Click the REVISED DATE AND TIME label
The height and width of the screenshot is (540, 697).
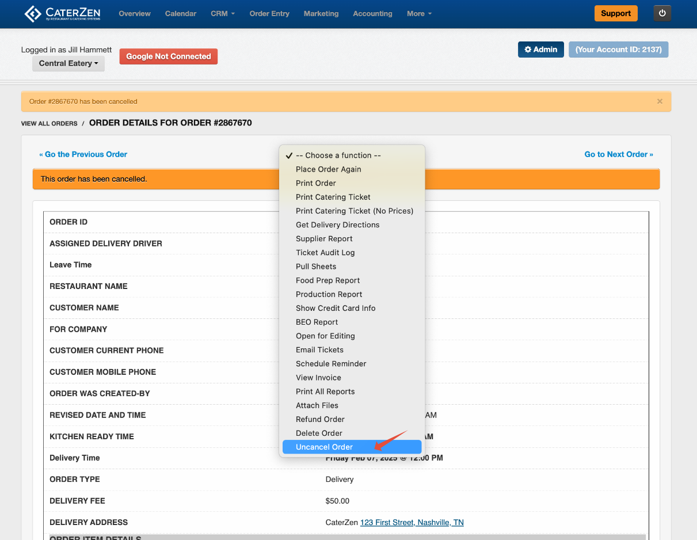pyautogui.click(x=98, y=415)
